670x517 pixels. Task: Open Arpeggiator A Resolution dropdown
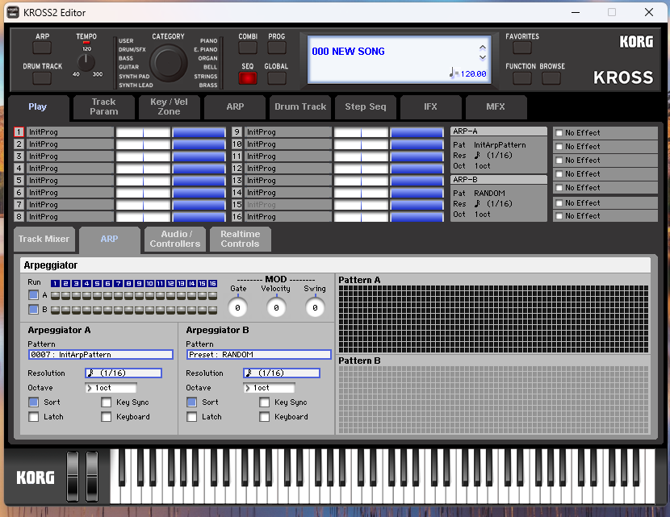pyautogui.click(x=123, y=373)
